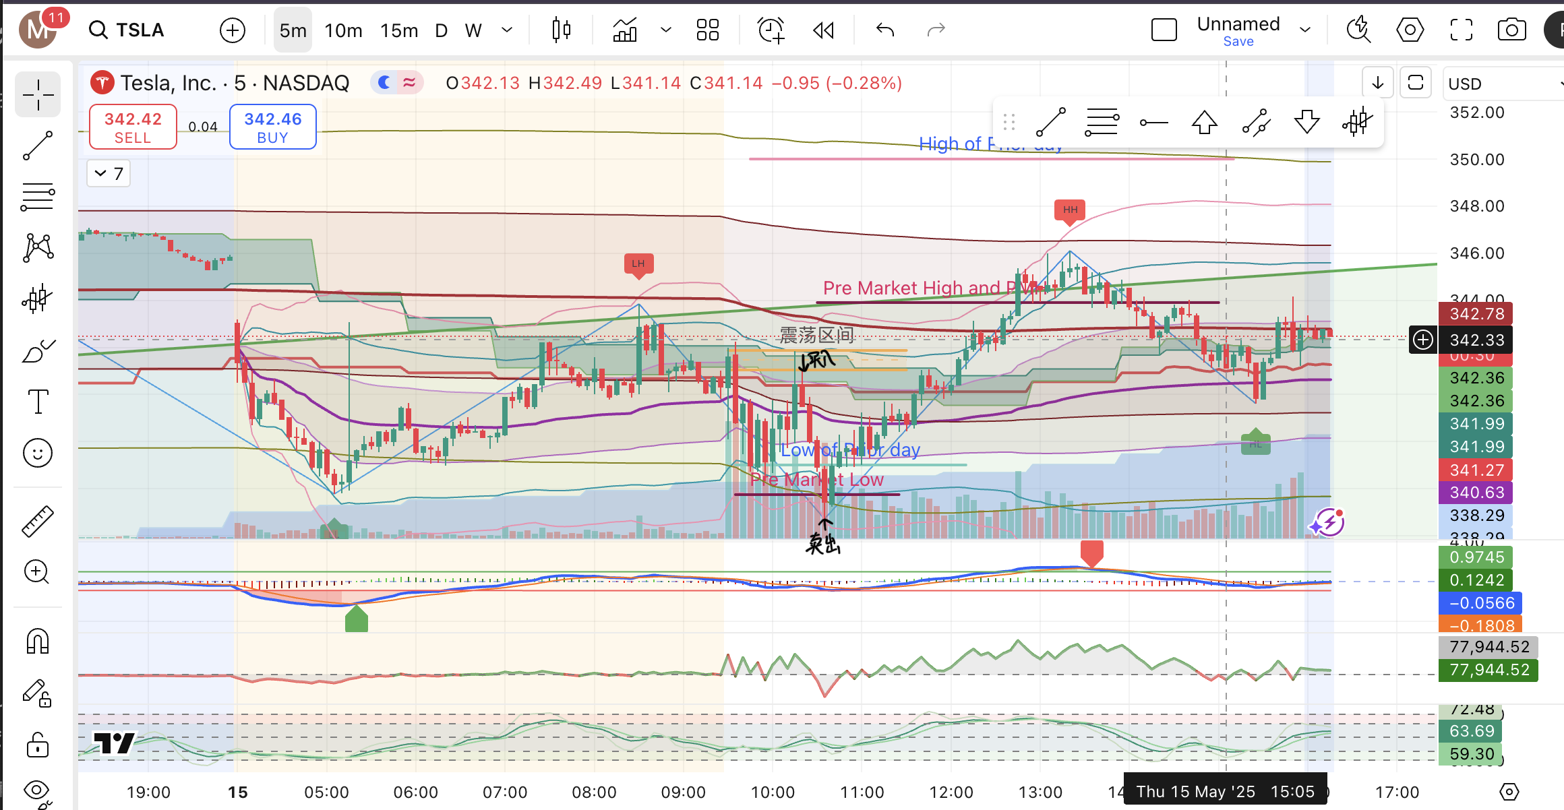Enter fullscreen mode

click(1461, 30)
